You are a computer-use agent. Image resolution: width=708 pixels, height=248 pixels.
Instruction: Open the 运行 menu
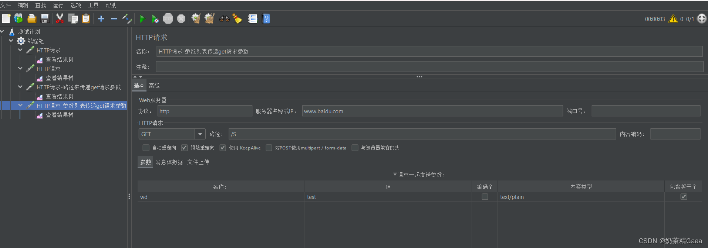click(x=58, y=5)
